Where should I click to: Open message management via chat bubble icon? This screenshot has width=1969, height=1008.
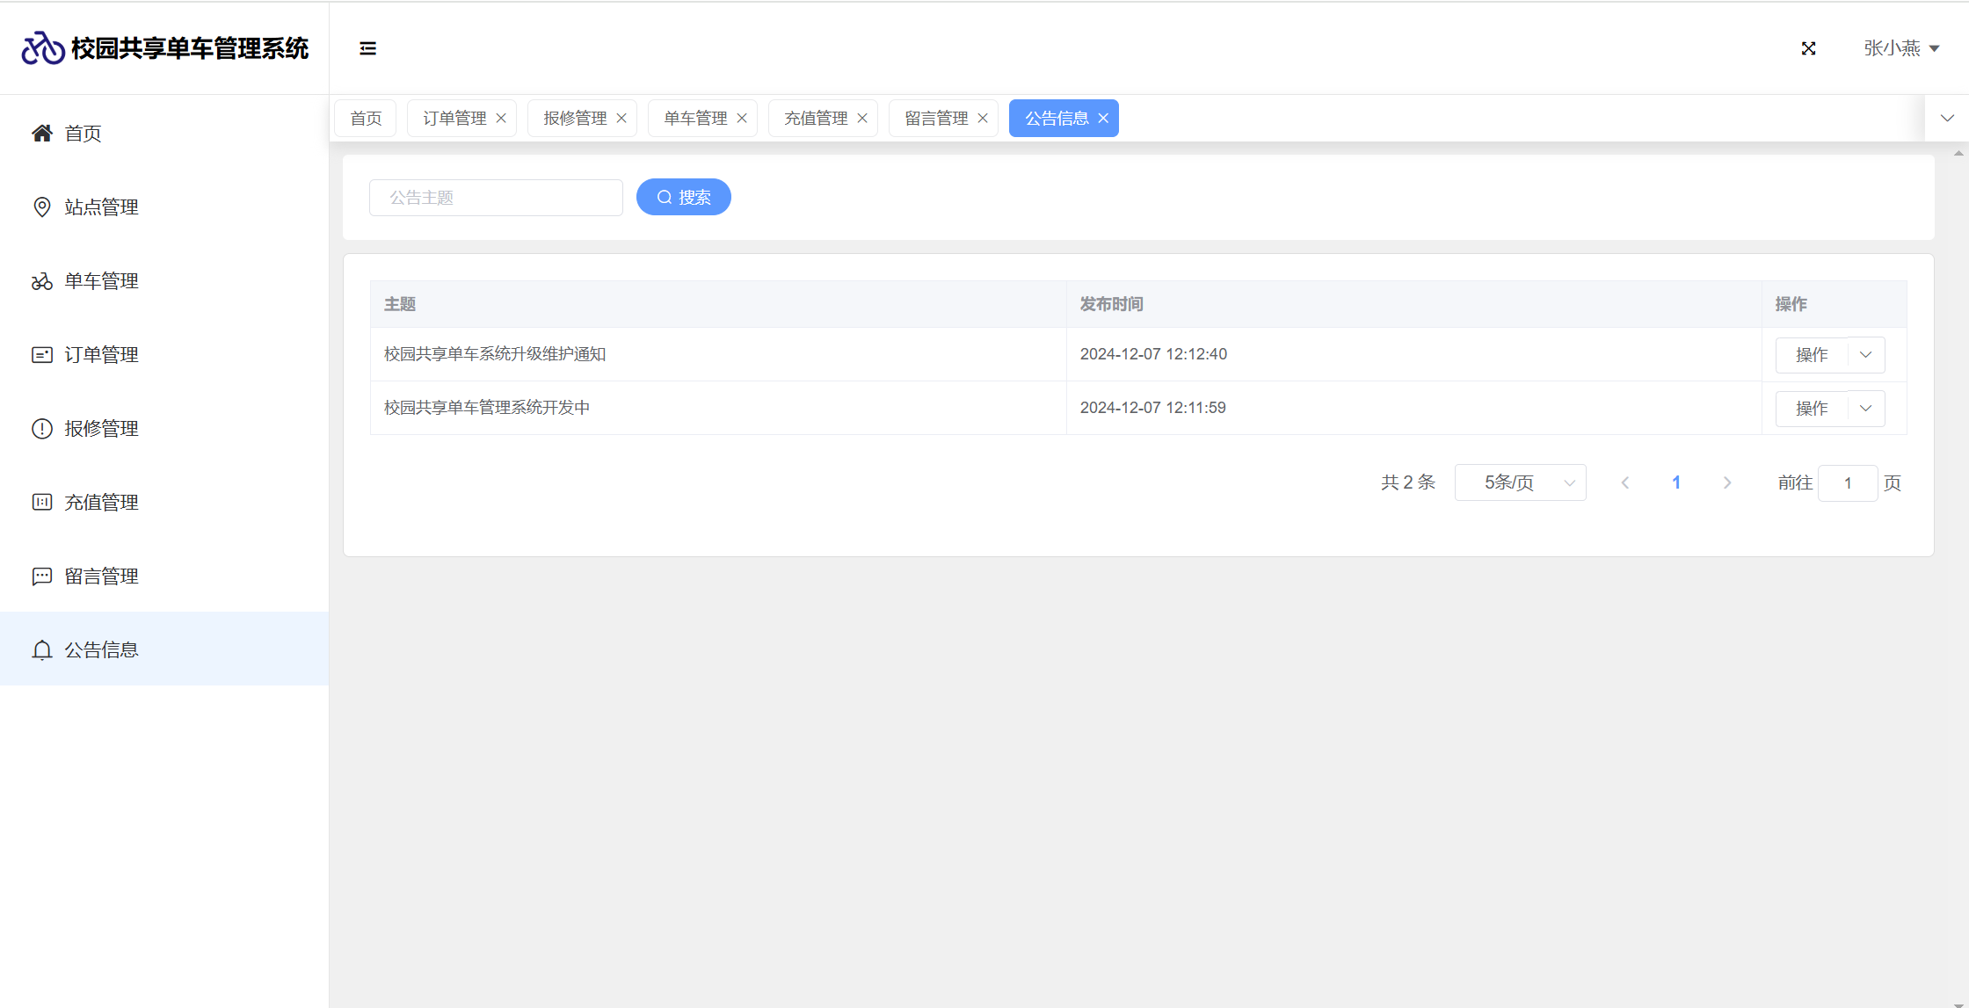tap(41, 577)
